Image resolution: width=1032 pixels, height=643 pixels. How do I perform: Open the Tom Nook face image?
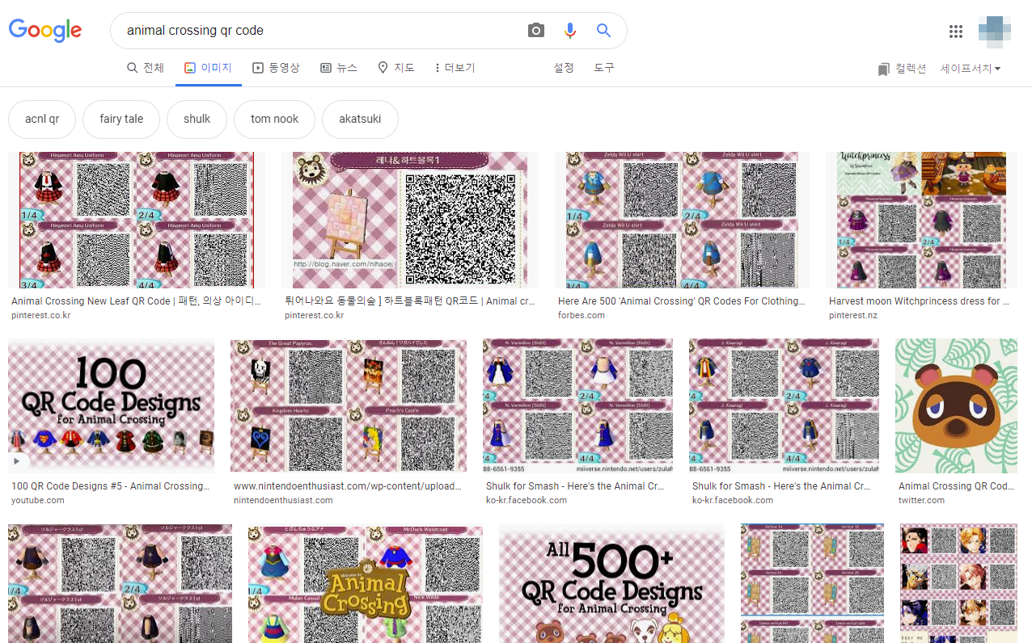coord(956,406)
